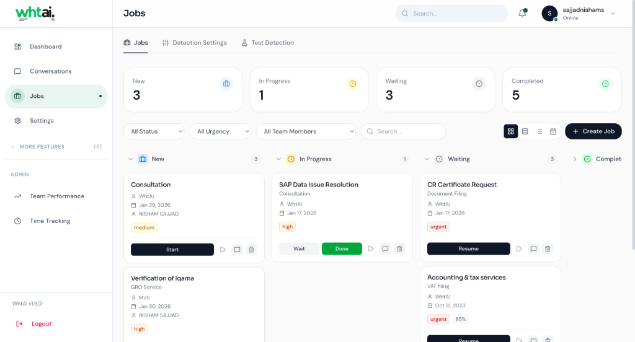Screen dimensions: 635x342
Task: Open Team Performance page
Action: 56,196
